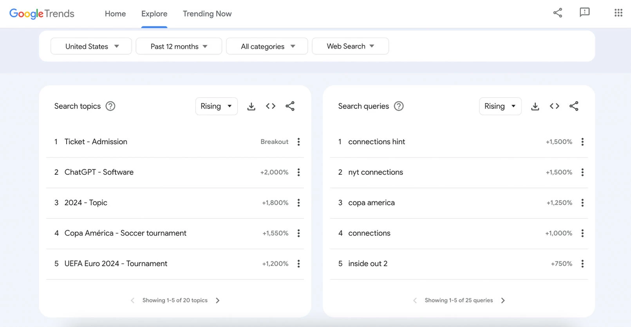The image size is (631, 327).
Task: Click embed code icon for Search queries
Action: 554,106
